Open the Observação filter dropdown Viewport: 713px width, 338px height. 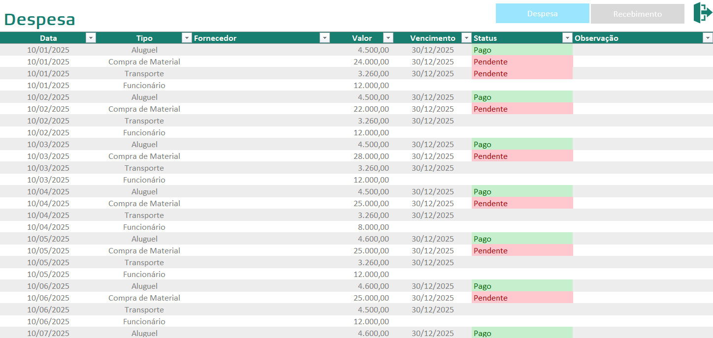coord(708,38)
